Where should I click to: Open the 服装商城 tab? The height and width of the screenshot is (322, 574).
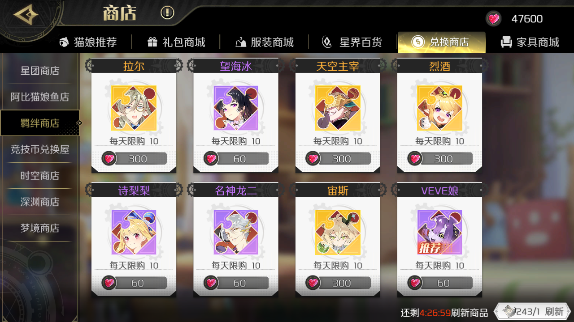point(265,42)
